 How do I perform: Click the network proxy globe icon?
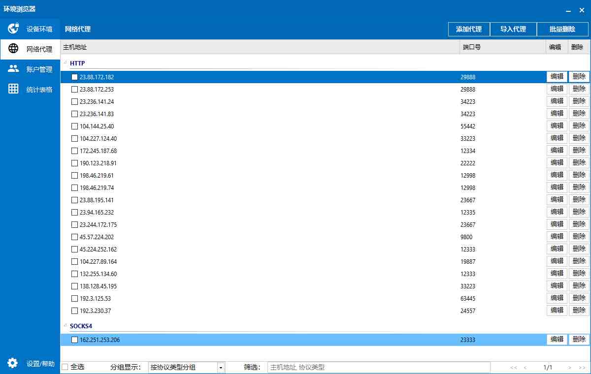tap(13, 49)
